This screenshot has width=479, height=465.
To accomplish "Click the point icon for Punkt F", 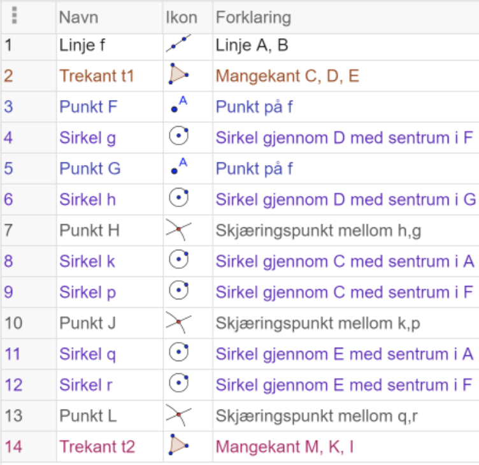I will pyautogui.click(x=179, y=106).
